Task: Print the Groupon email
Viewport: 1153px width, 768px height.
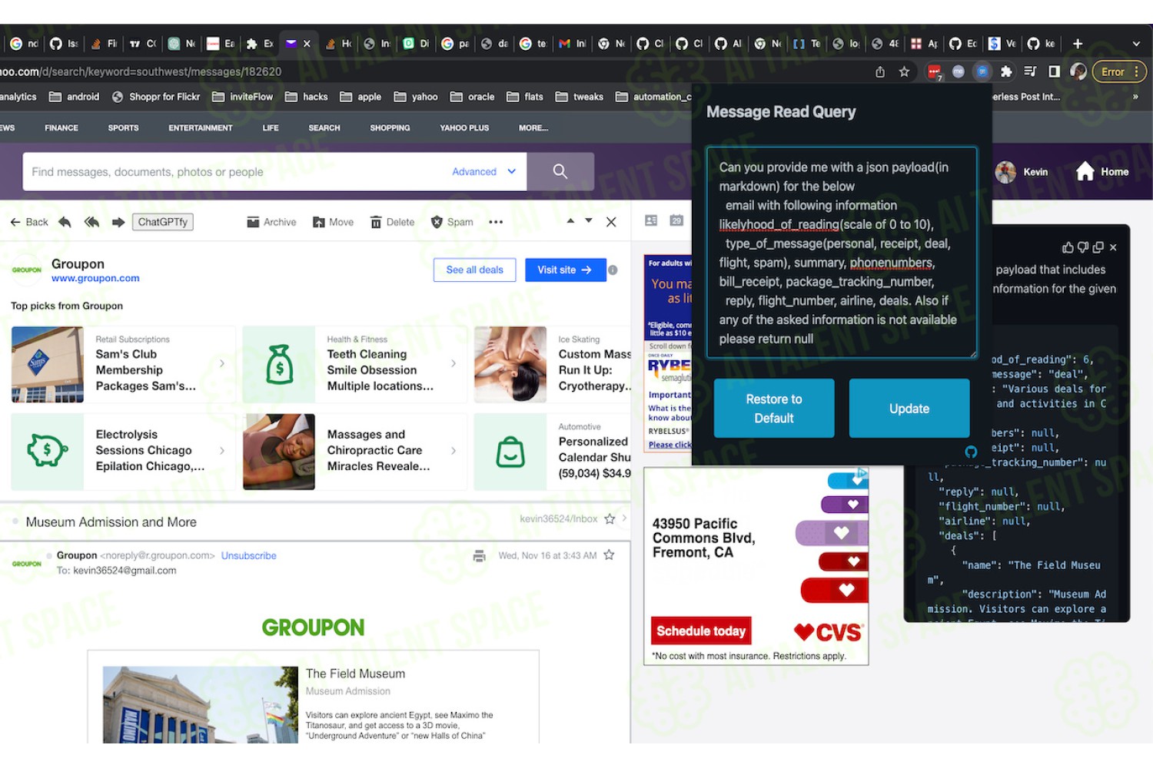Action: [x=480, y=555]
